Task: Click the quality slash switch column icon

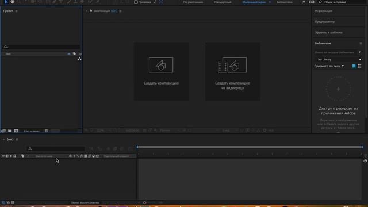Action: 78,156
